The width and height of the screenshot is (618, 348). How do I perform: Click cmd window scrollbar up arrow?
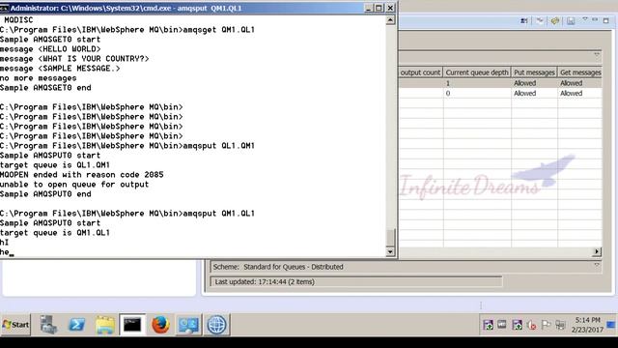coord(390,19)
